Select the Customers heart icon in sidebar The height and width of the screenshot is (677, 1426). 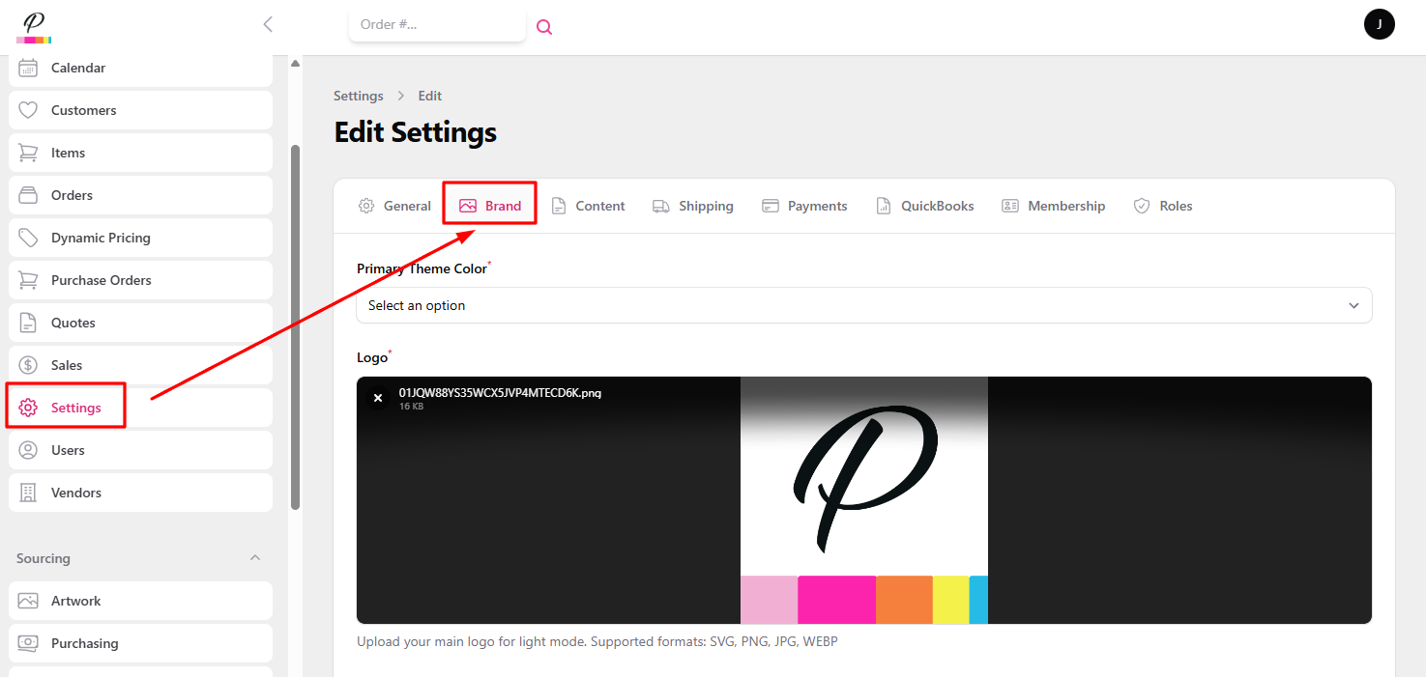[29, 109]
